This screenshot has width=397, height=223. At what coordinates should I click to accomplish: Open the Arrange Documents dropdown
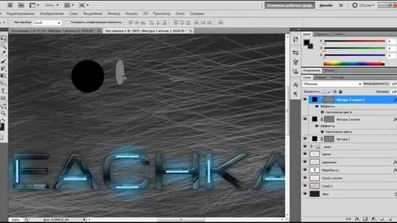coord(69,5)
